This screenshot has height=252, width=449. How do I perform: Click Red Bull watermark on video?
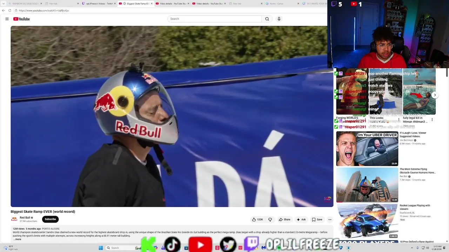[327, 199]
